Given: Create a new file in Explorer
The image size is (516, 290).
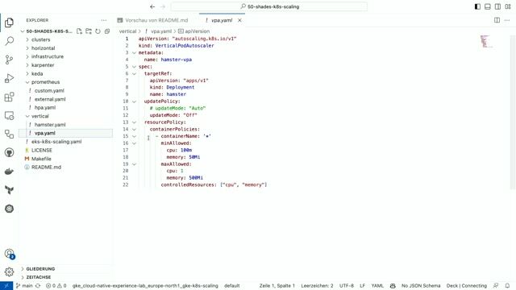Looking at the screenshot, I should (79, 31).
